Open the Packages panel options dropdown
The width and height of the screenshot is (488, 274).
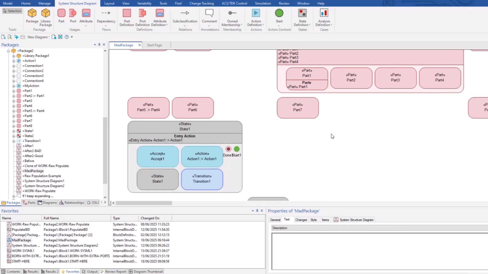pyautogui.click(x=95, y=45)
